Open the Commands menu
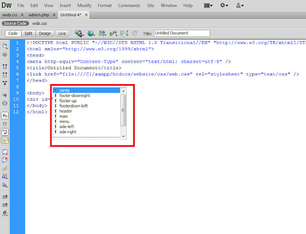The image size is (306, 234). [129, 5]
